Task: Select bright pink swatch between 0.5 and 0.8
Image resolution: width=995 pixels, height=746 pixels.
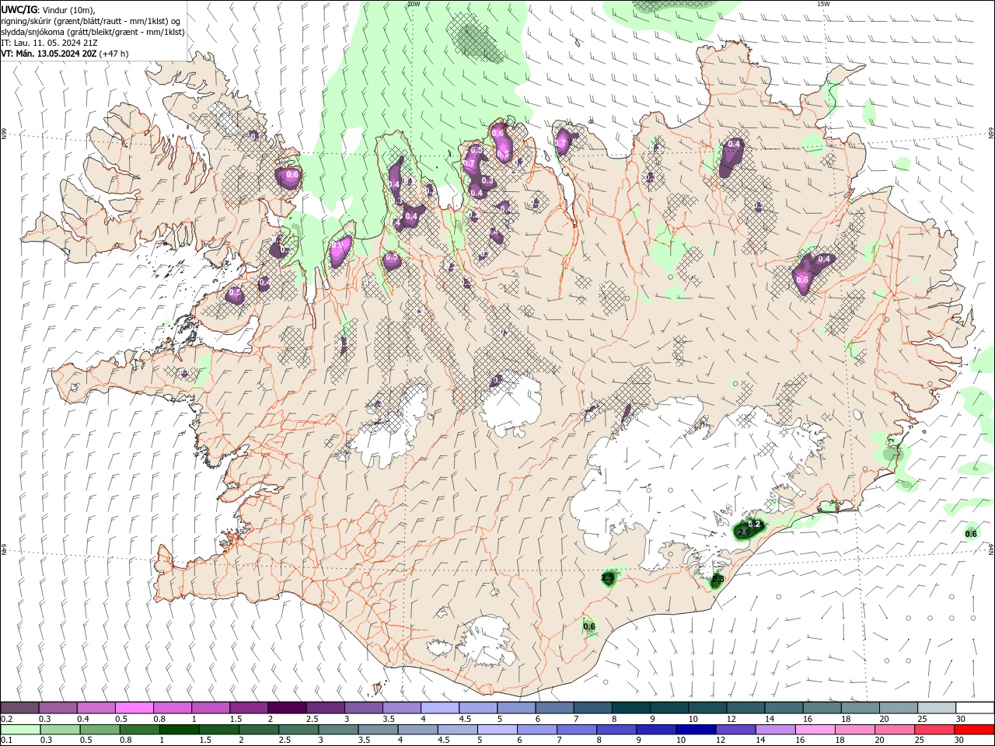Action: pos(134,708)
